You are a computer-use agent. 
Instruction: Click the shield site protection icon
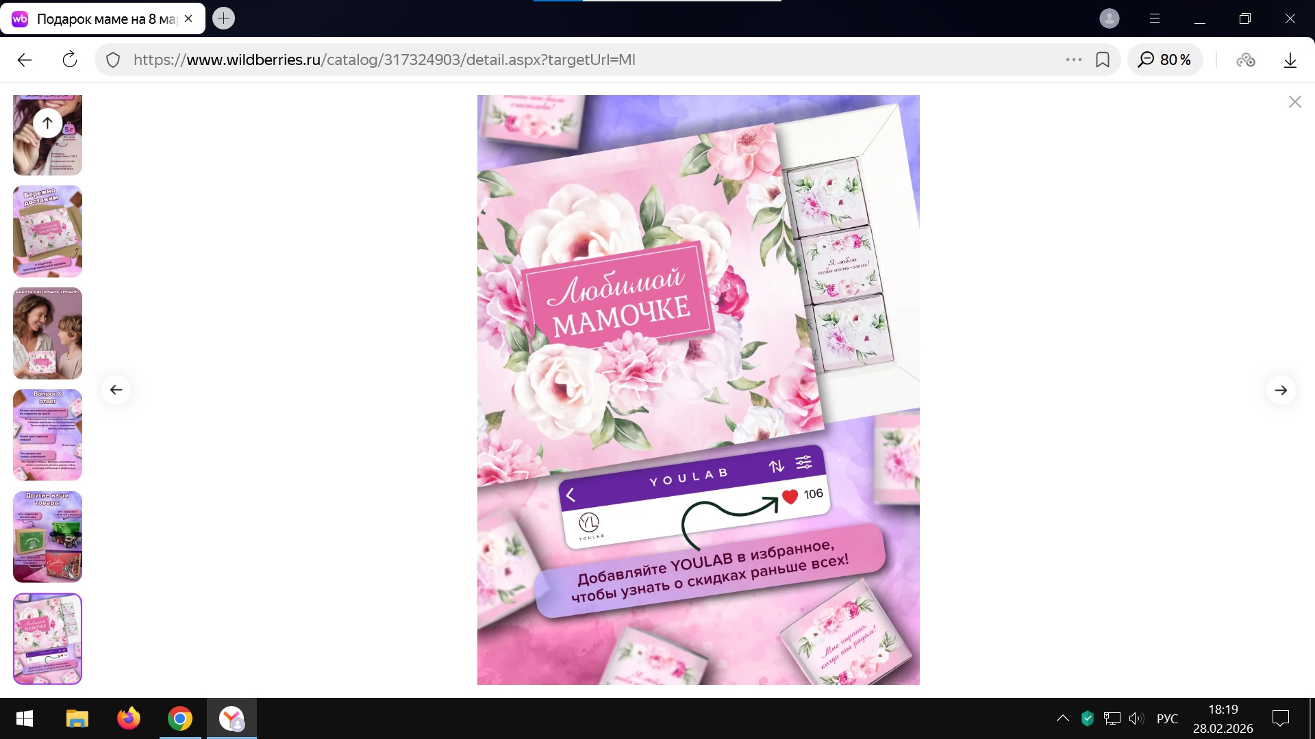pos(113,60)
